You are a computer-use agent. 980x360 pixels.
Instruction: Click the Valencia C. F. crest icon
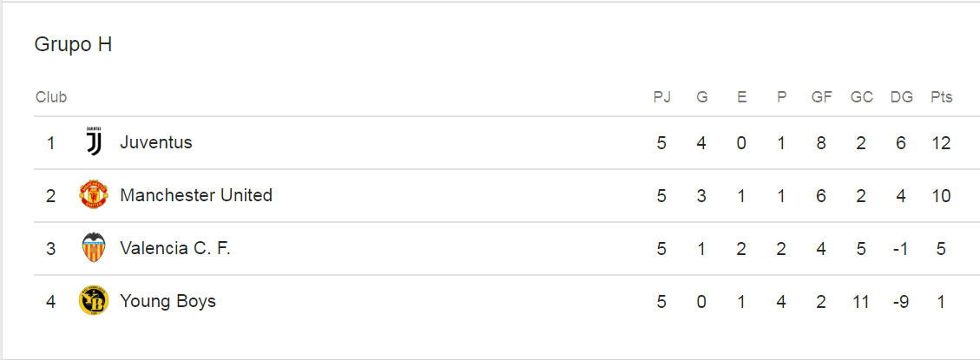pyautogui.click(x=93, y=248)
